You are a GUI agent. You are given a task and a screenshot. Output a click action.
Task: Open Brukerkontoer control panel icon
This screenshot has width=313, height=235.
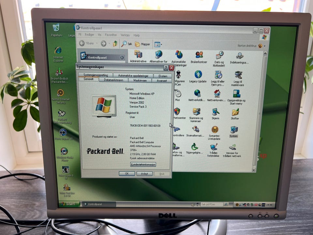199,57
